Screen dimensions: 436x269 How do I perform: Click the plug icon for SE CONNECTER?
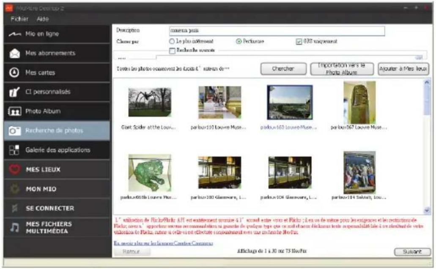point(14,208)
